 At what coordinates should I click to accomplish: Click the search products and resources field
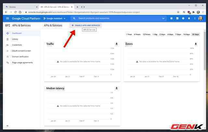click(x=118, y=18)
